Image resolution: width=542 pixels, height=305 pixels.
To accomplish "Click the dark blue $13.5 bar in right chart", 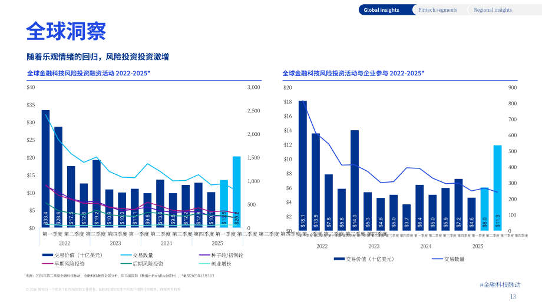I will tap(316, 182).
